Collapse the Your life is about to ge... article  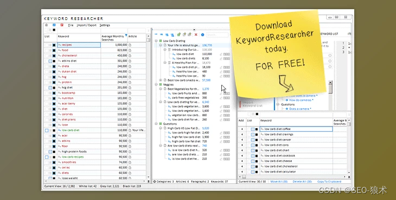click(161, 45)
